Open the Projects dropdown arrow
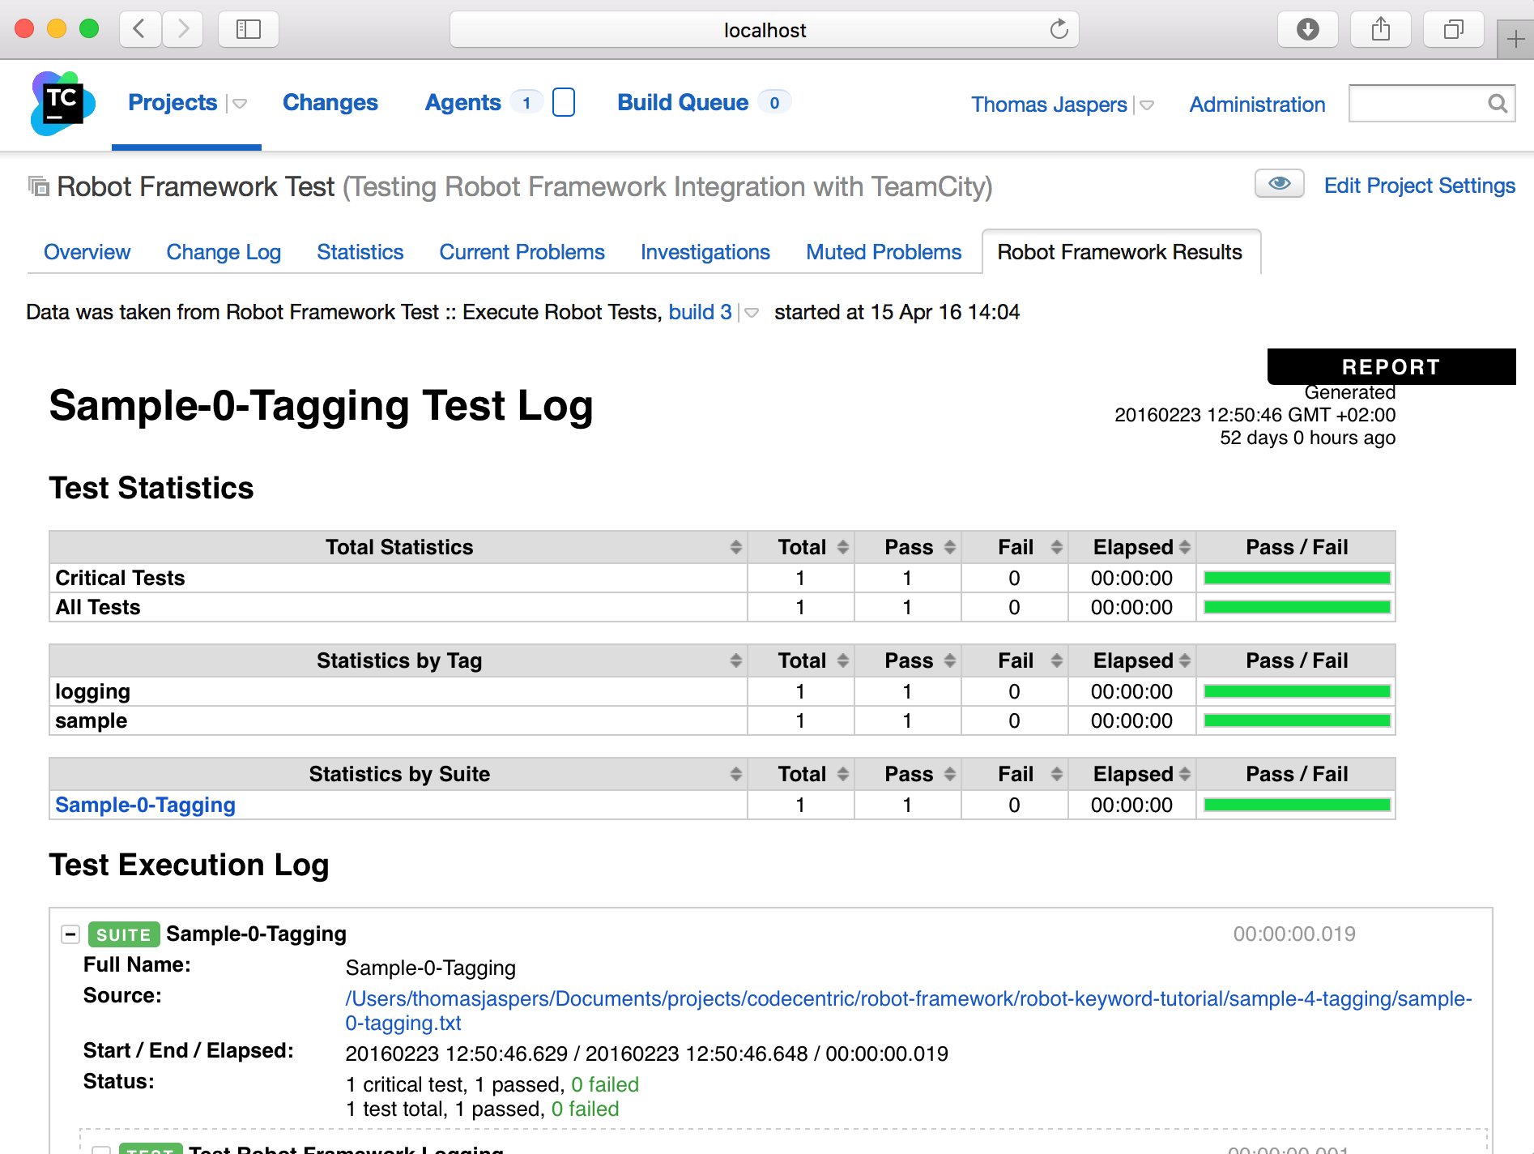The height and width of the screenshot is (1154, 1534). tap(240, 104)
